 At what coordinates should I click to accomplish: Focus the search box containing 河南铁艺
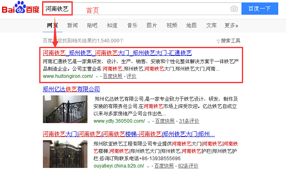pyautogui.click(x=142, y=9)
